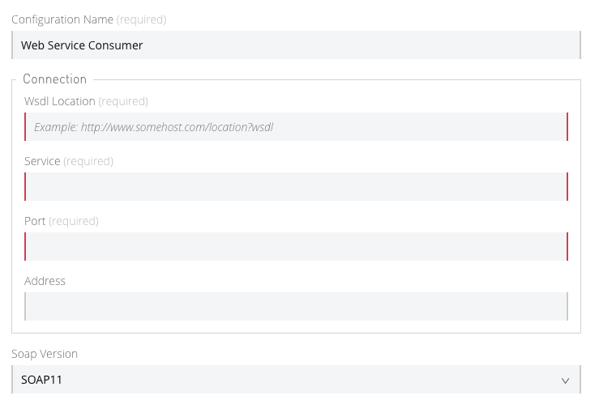Click the Service input field
The width and height of the screenshot is (599, 408).
point(296,187)
